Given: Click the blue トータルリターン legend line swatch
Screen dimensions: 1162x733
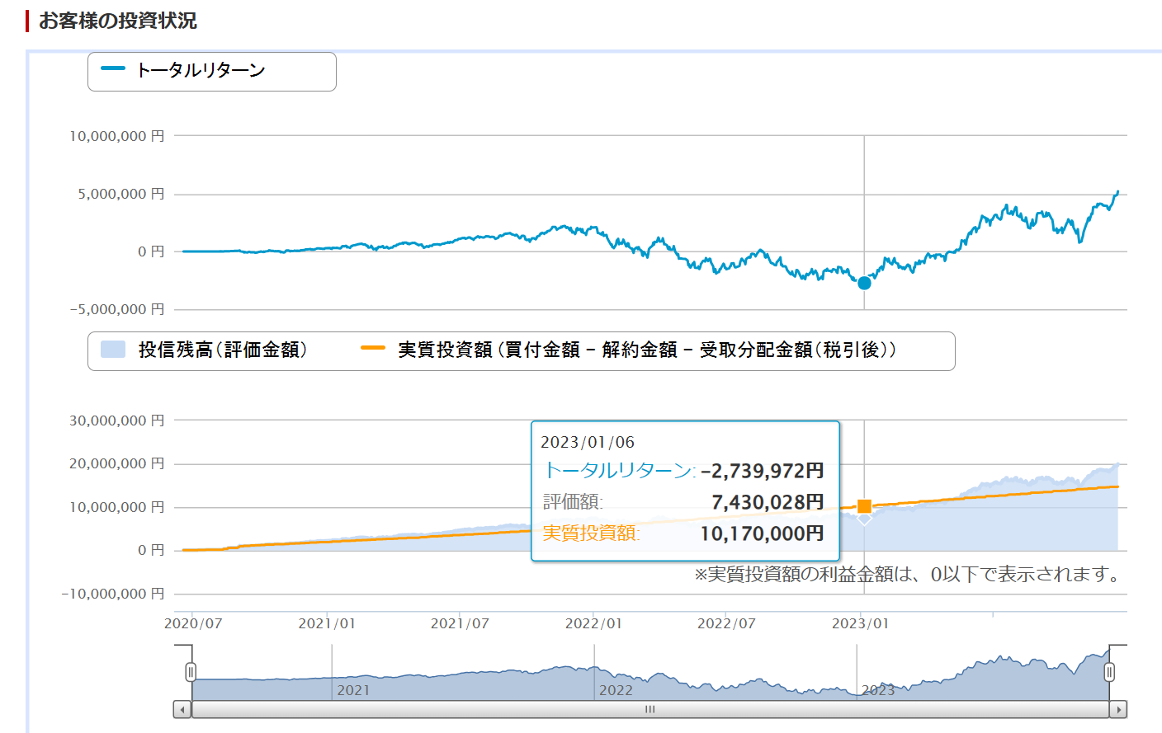Looking at the screenshot, I should tap(113, 68).
